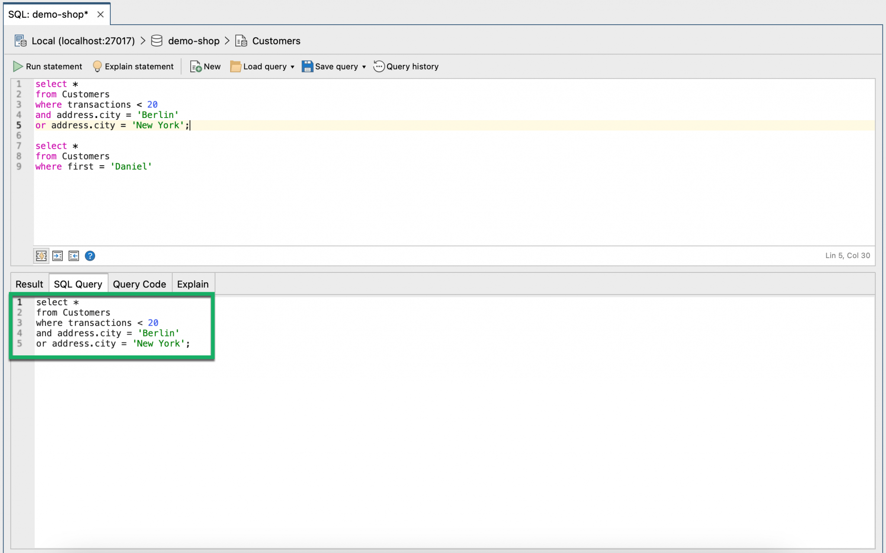Open the Explain tab
Image resolution: width=886 pixels, height=553 pixels.
(x=192, y=284)
